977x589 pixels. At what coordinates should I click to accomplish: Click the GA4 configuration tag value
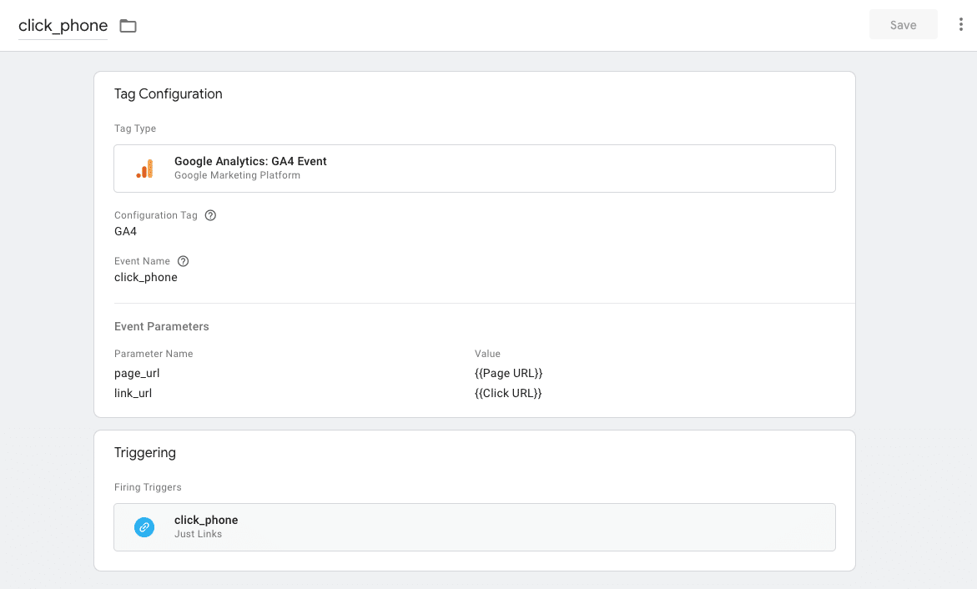(125, 232)
